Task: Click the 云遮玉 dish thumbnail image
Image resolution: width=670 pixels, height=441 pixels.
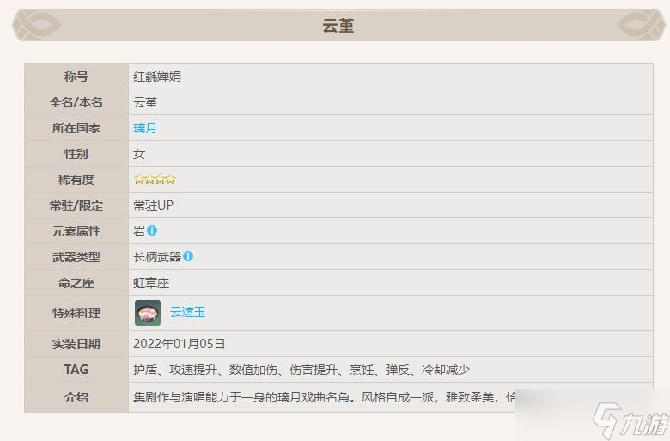Action: click(x=148, y=313)
